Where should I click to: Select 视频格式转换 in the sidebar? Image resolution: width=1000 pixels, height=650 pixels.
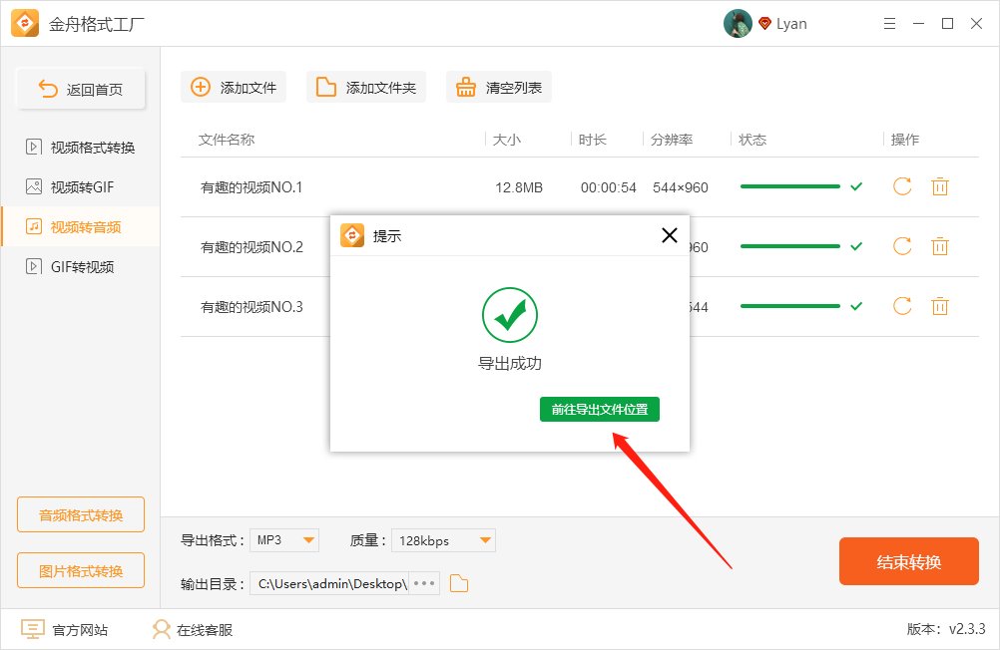(80, 147)
